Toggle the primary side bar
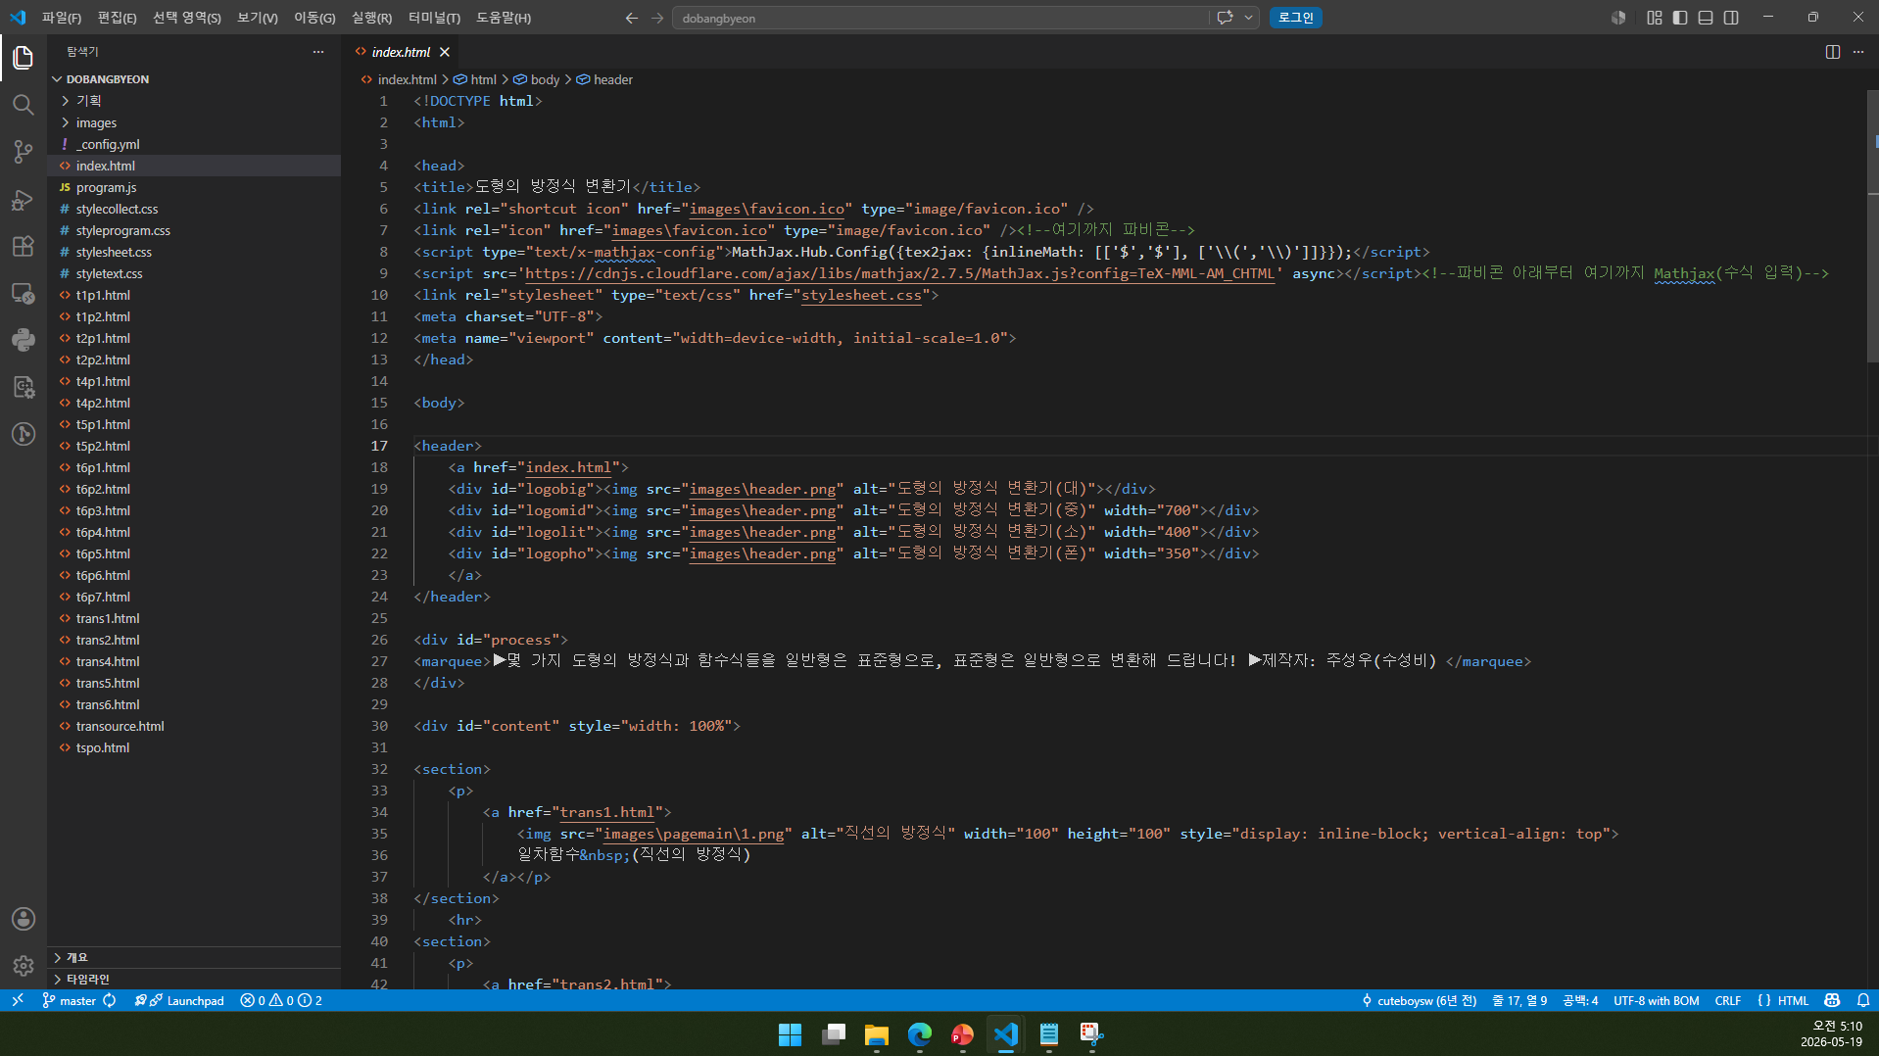1879x1056 pixels. tap(1680, 18)
